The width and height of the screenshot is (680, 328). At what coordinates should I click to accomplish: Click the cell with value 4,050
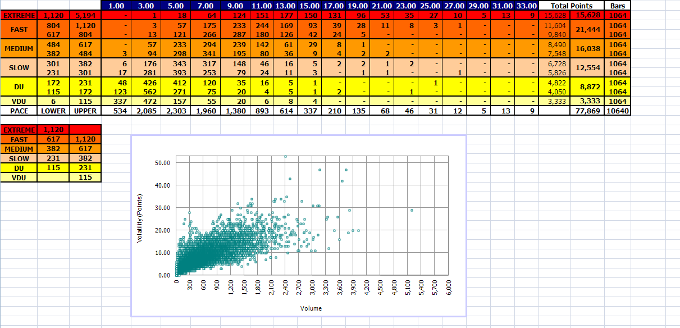pos(554,92)
